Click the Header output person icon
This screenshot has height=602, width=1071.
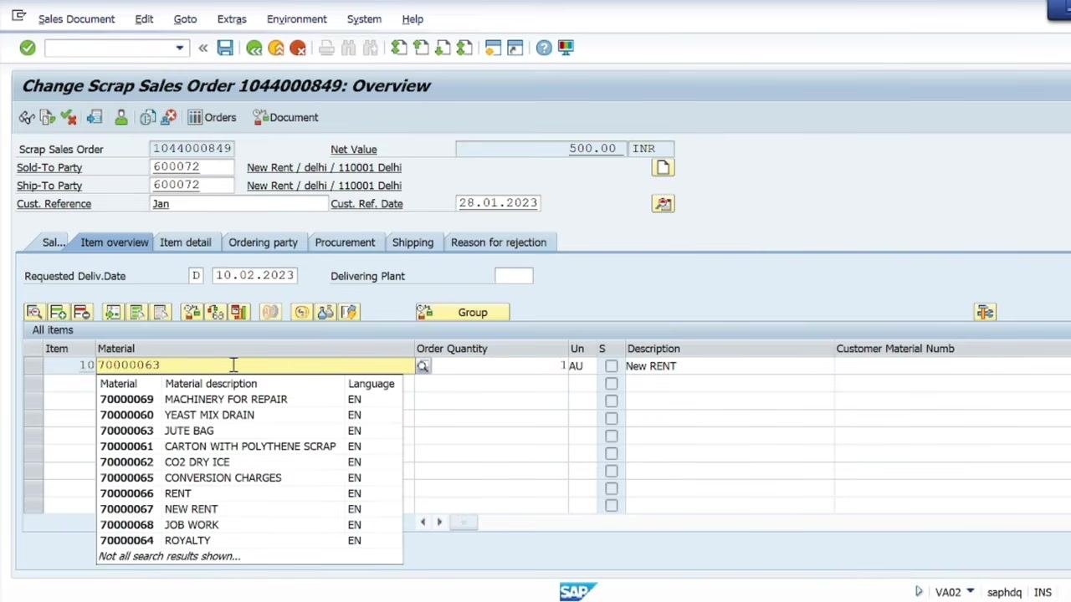(120, 118)
